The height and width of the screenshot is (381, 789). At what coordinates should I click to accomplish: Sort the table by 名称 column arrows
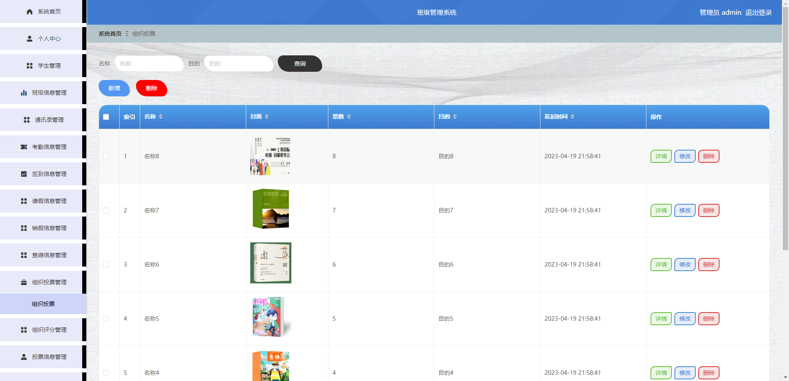click(161, 117)
